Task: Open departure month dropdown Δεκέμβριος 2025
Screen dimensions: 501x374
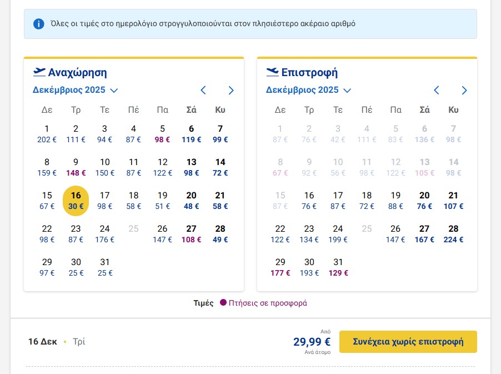Action: click(x=75, y=90)
